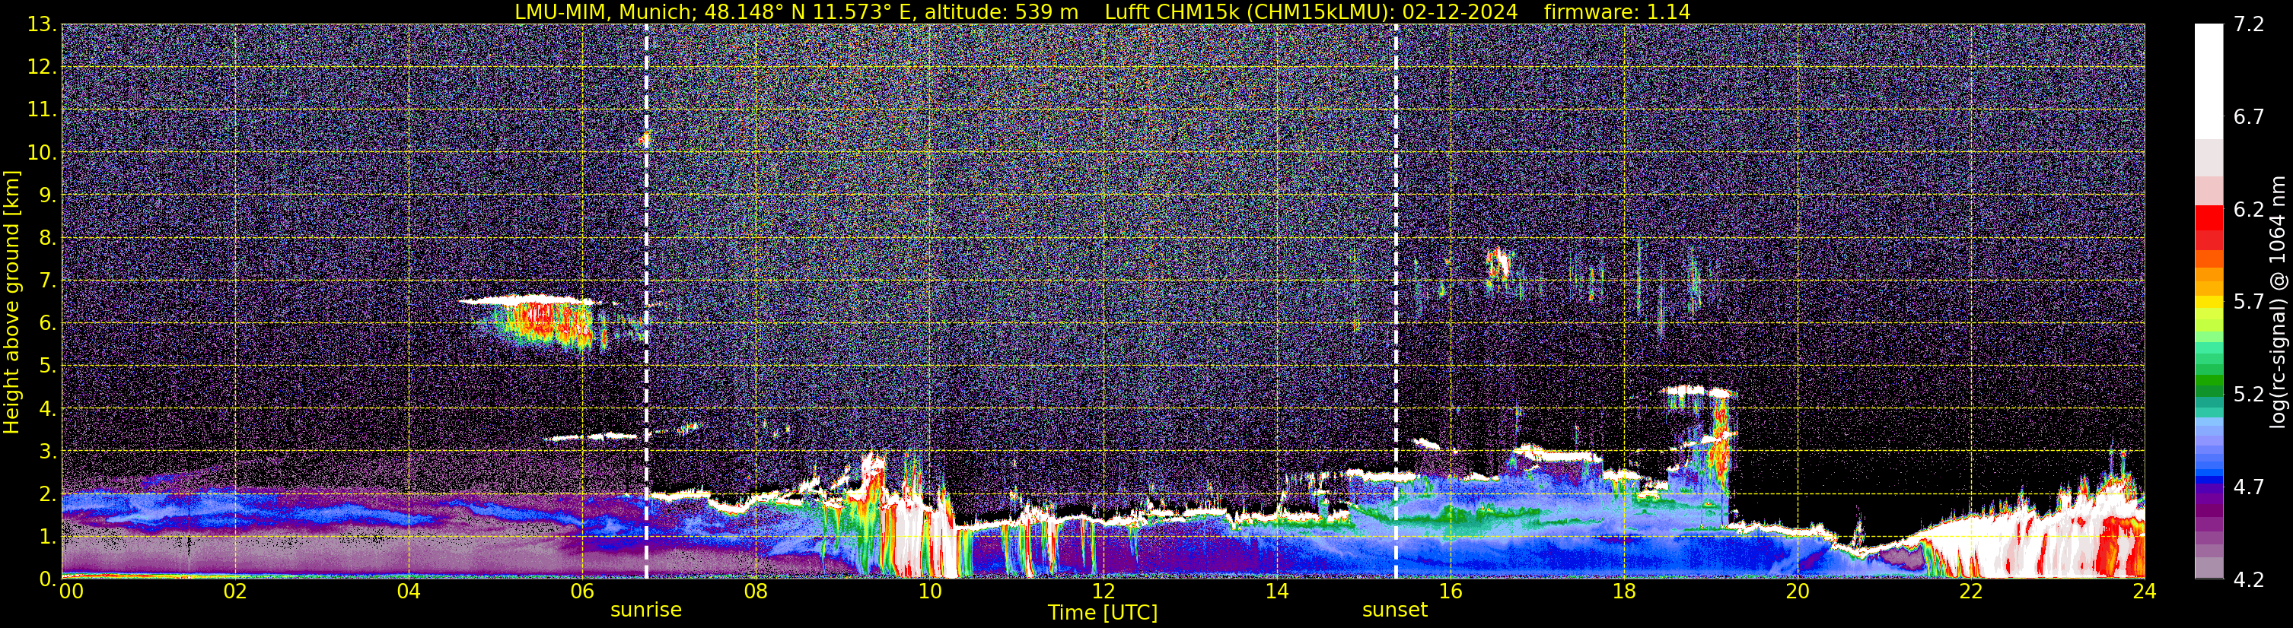Screen dimensions: 2293x628
Task: Click the time axis tick label 04
Action: 408,592
